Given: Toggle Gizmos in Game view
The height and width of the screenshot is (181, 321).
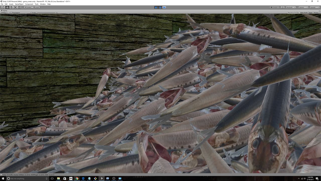Looking at the screenshot, I should (316, 13).
